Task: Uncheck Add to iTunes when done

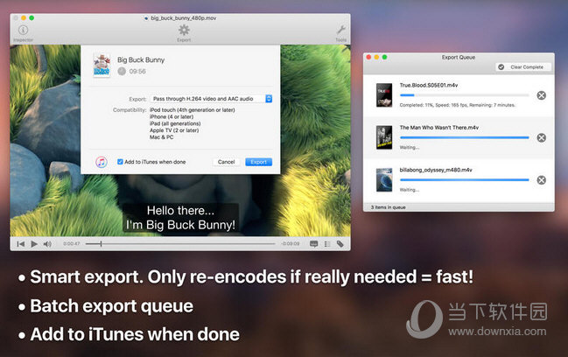Action: pyautogui.click(x=120, y=162)
